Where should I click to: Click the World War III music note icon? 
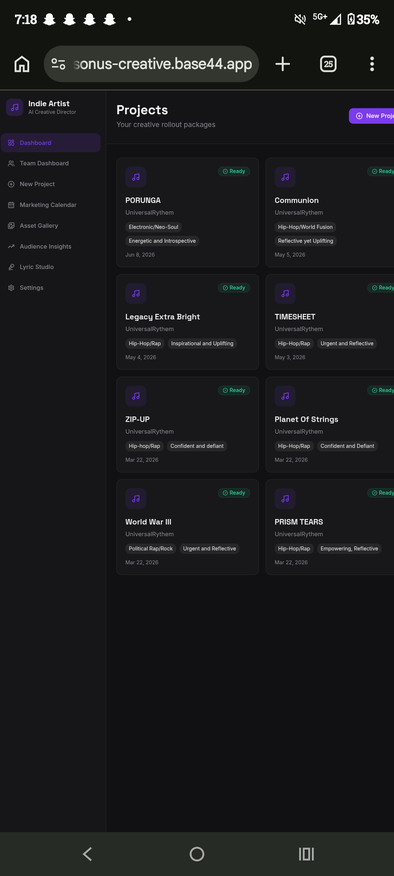(x=136, y=499)
